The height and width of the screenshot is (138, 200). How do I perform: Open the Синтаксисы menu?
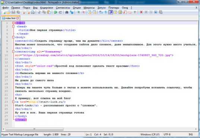pos(63,8)
